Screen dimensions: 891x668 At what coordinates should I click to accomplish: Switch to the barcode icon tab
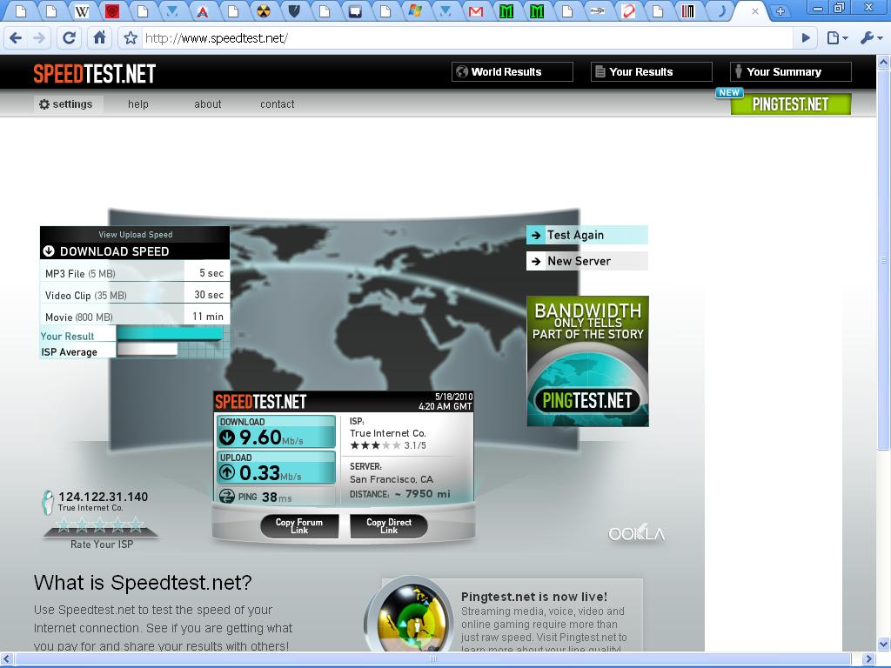click(687, 11)
